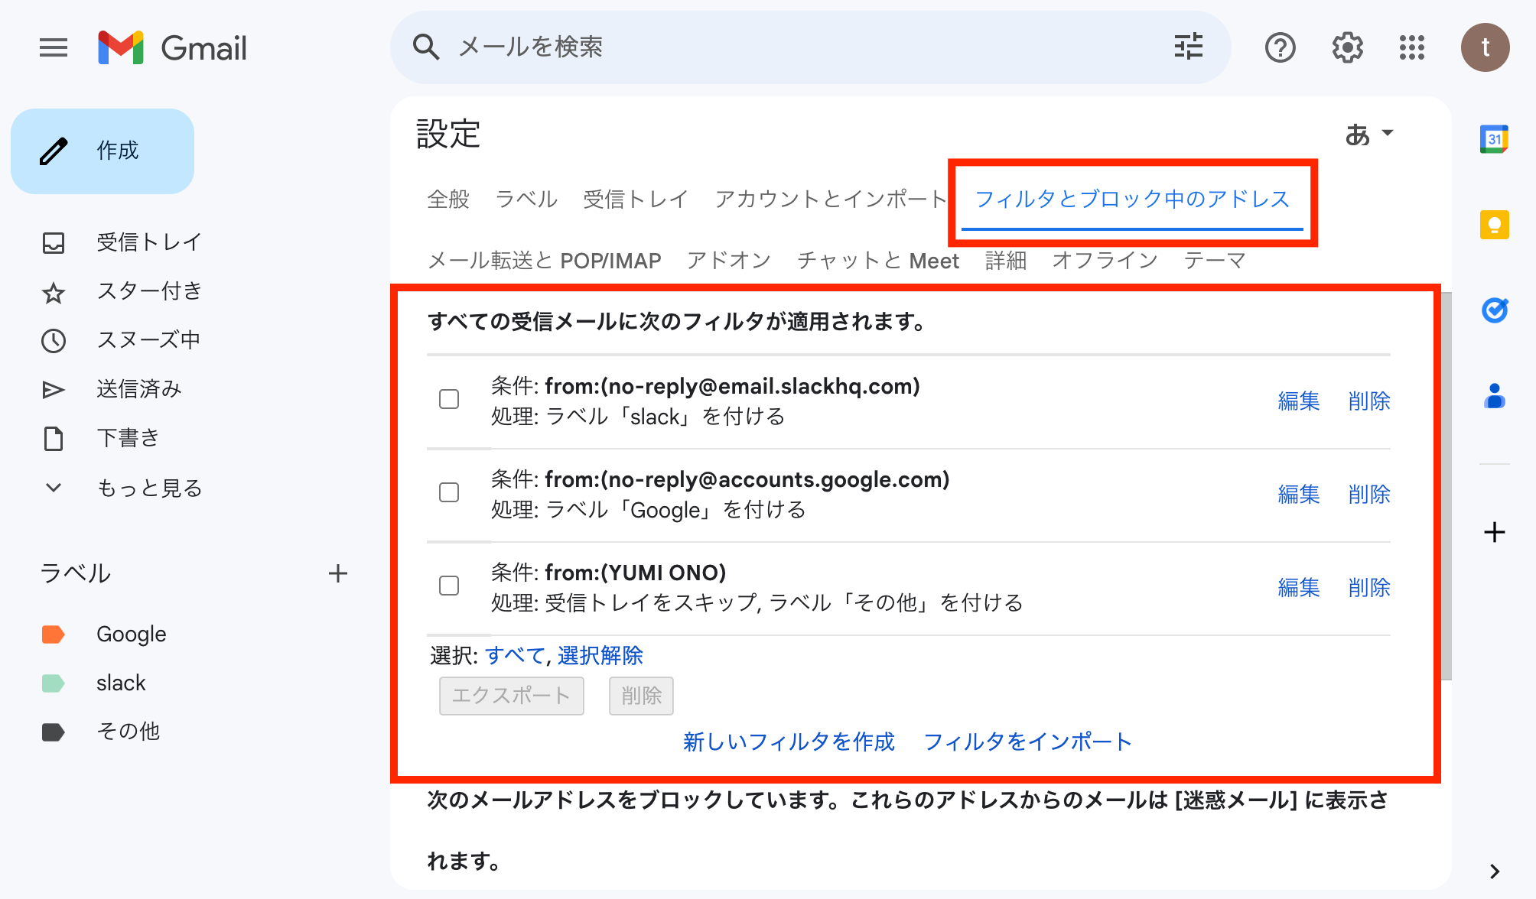This screenshot has height=899, width=1536.
Task: Click 選択解除 to deselect filters
Action: coord(600,656)
